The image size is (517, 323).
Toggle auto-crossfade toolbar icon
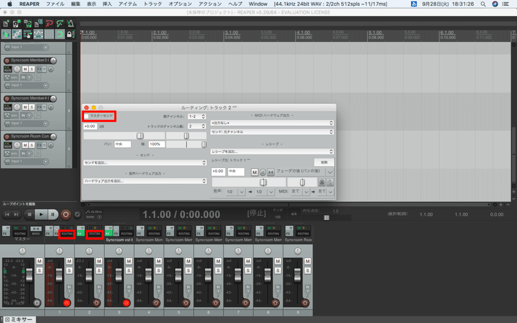pyautogui.click(x=6, y=34)
